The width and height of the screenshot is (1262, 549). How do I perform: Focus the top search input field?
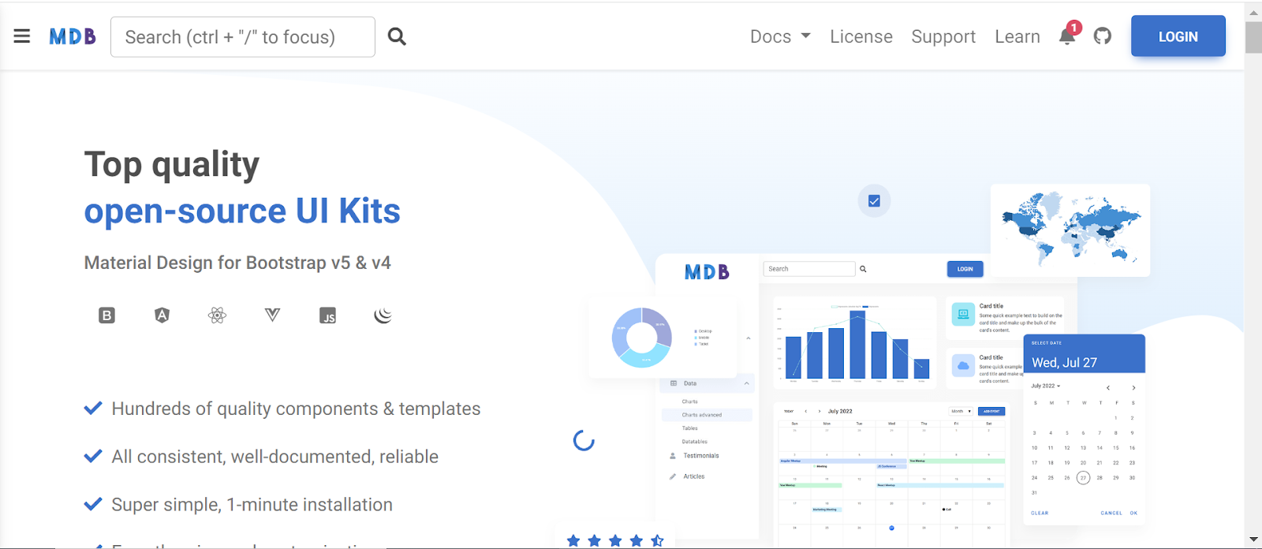point(243,37)
